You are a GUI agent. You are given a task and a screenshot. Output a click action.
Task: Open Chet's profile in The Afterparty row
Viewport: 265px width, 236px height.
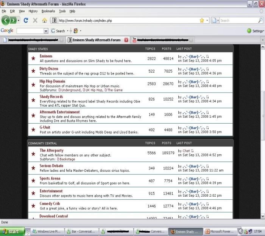186,151
